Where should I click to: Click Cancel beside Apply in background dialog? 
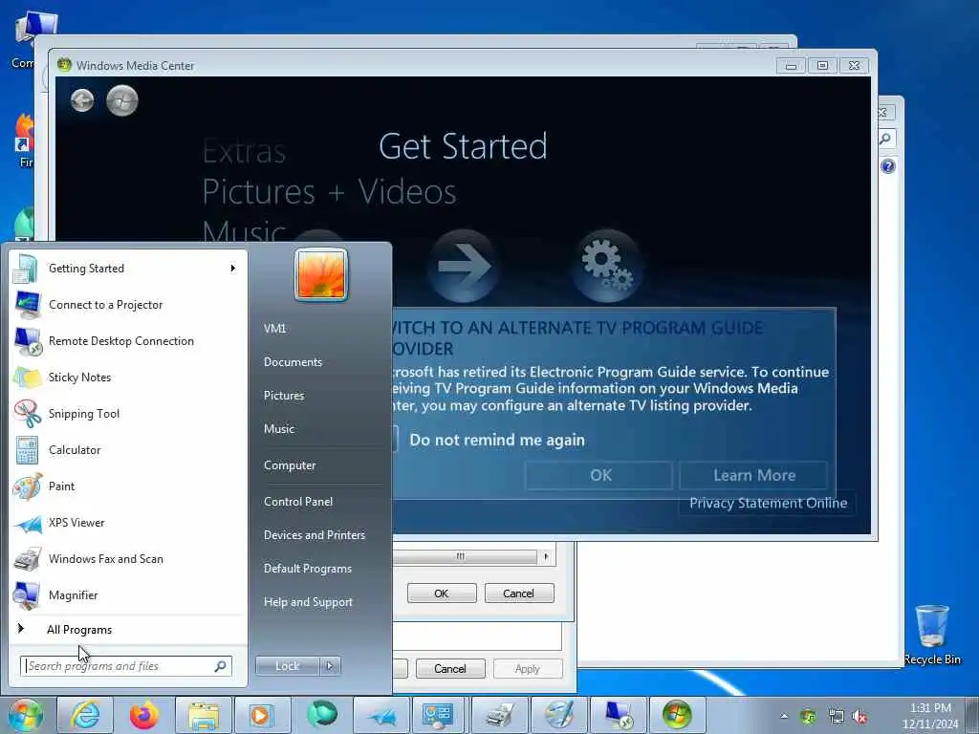pos(450,668)
